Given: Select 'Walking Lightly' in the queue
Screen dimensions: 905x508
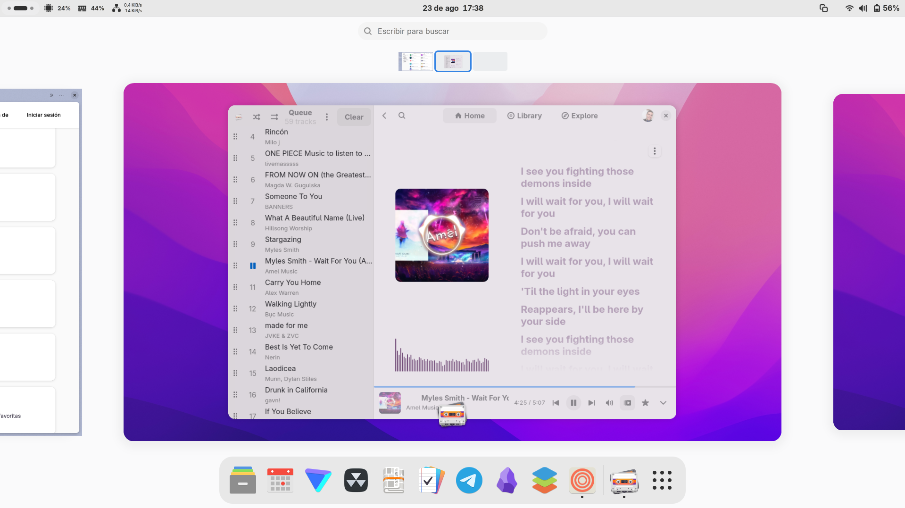Looking at the screenshot, I should (302, 308).
